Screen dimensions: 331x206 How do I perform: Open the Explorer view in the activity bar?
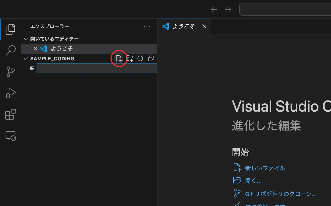tap(11, 29)
